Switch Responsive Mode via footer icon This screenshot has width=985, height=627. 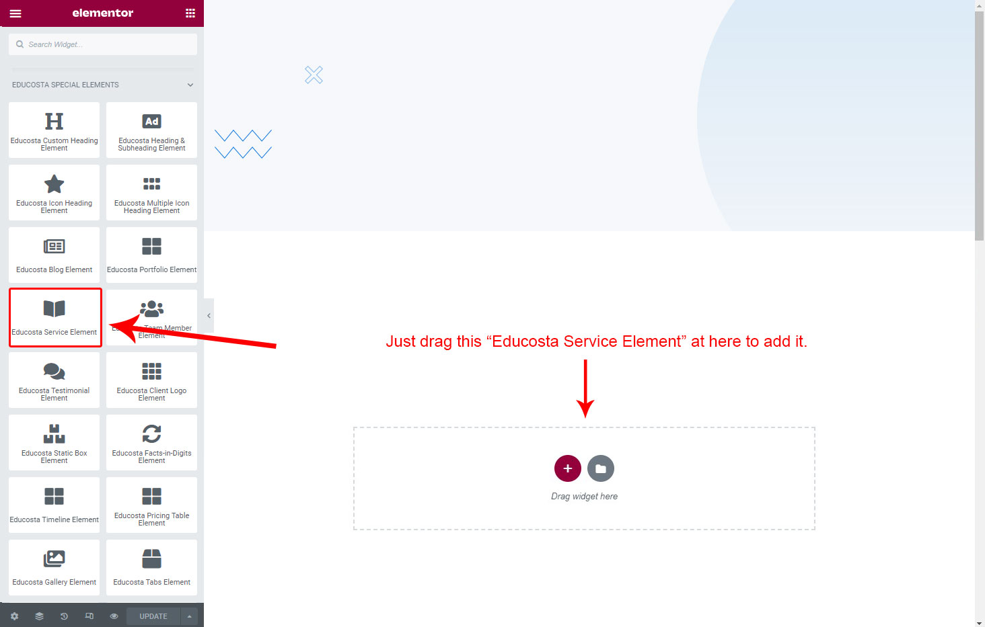89,616
